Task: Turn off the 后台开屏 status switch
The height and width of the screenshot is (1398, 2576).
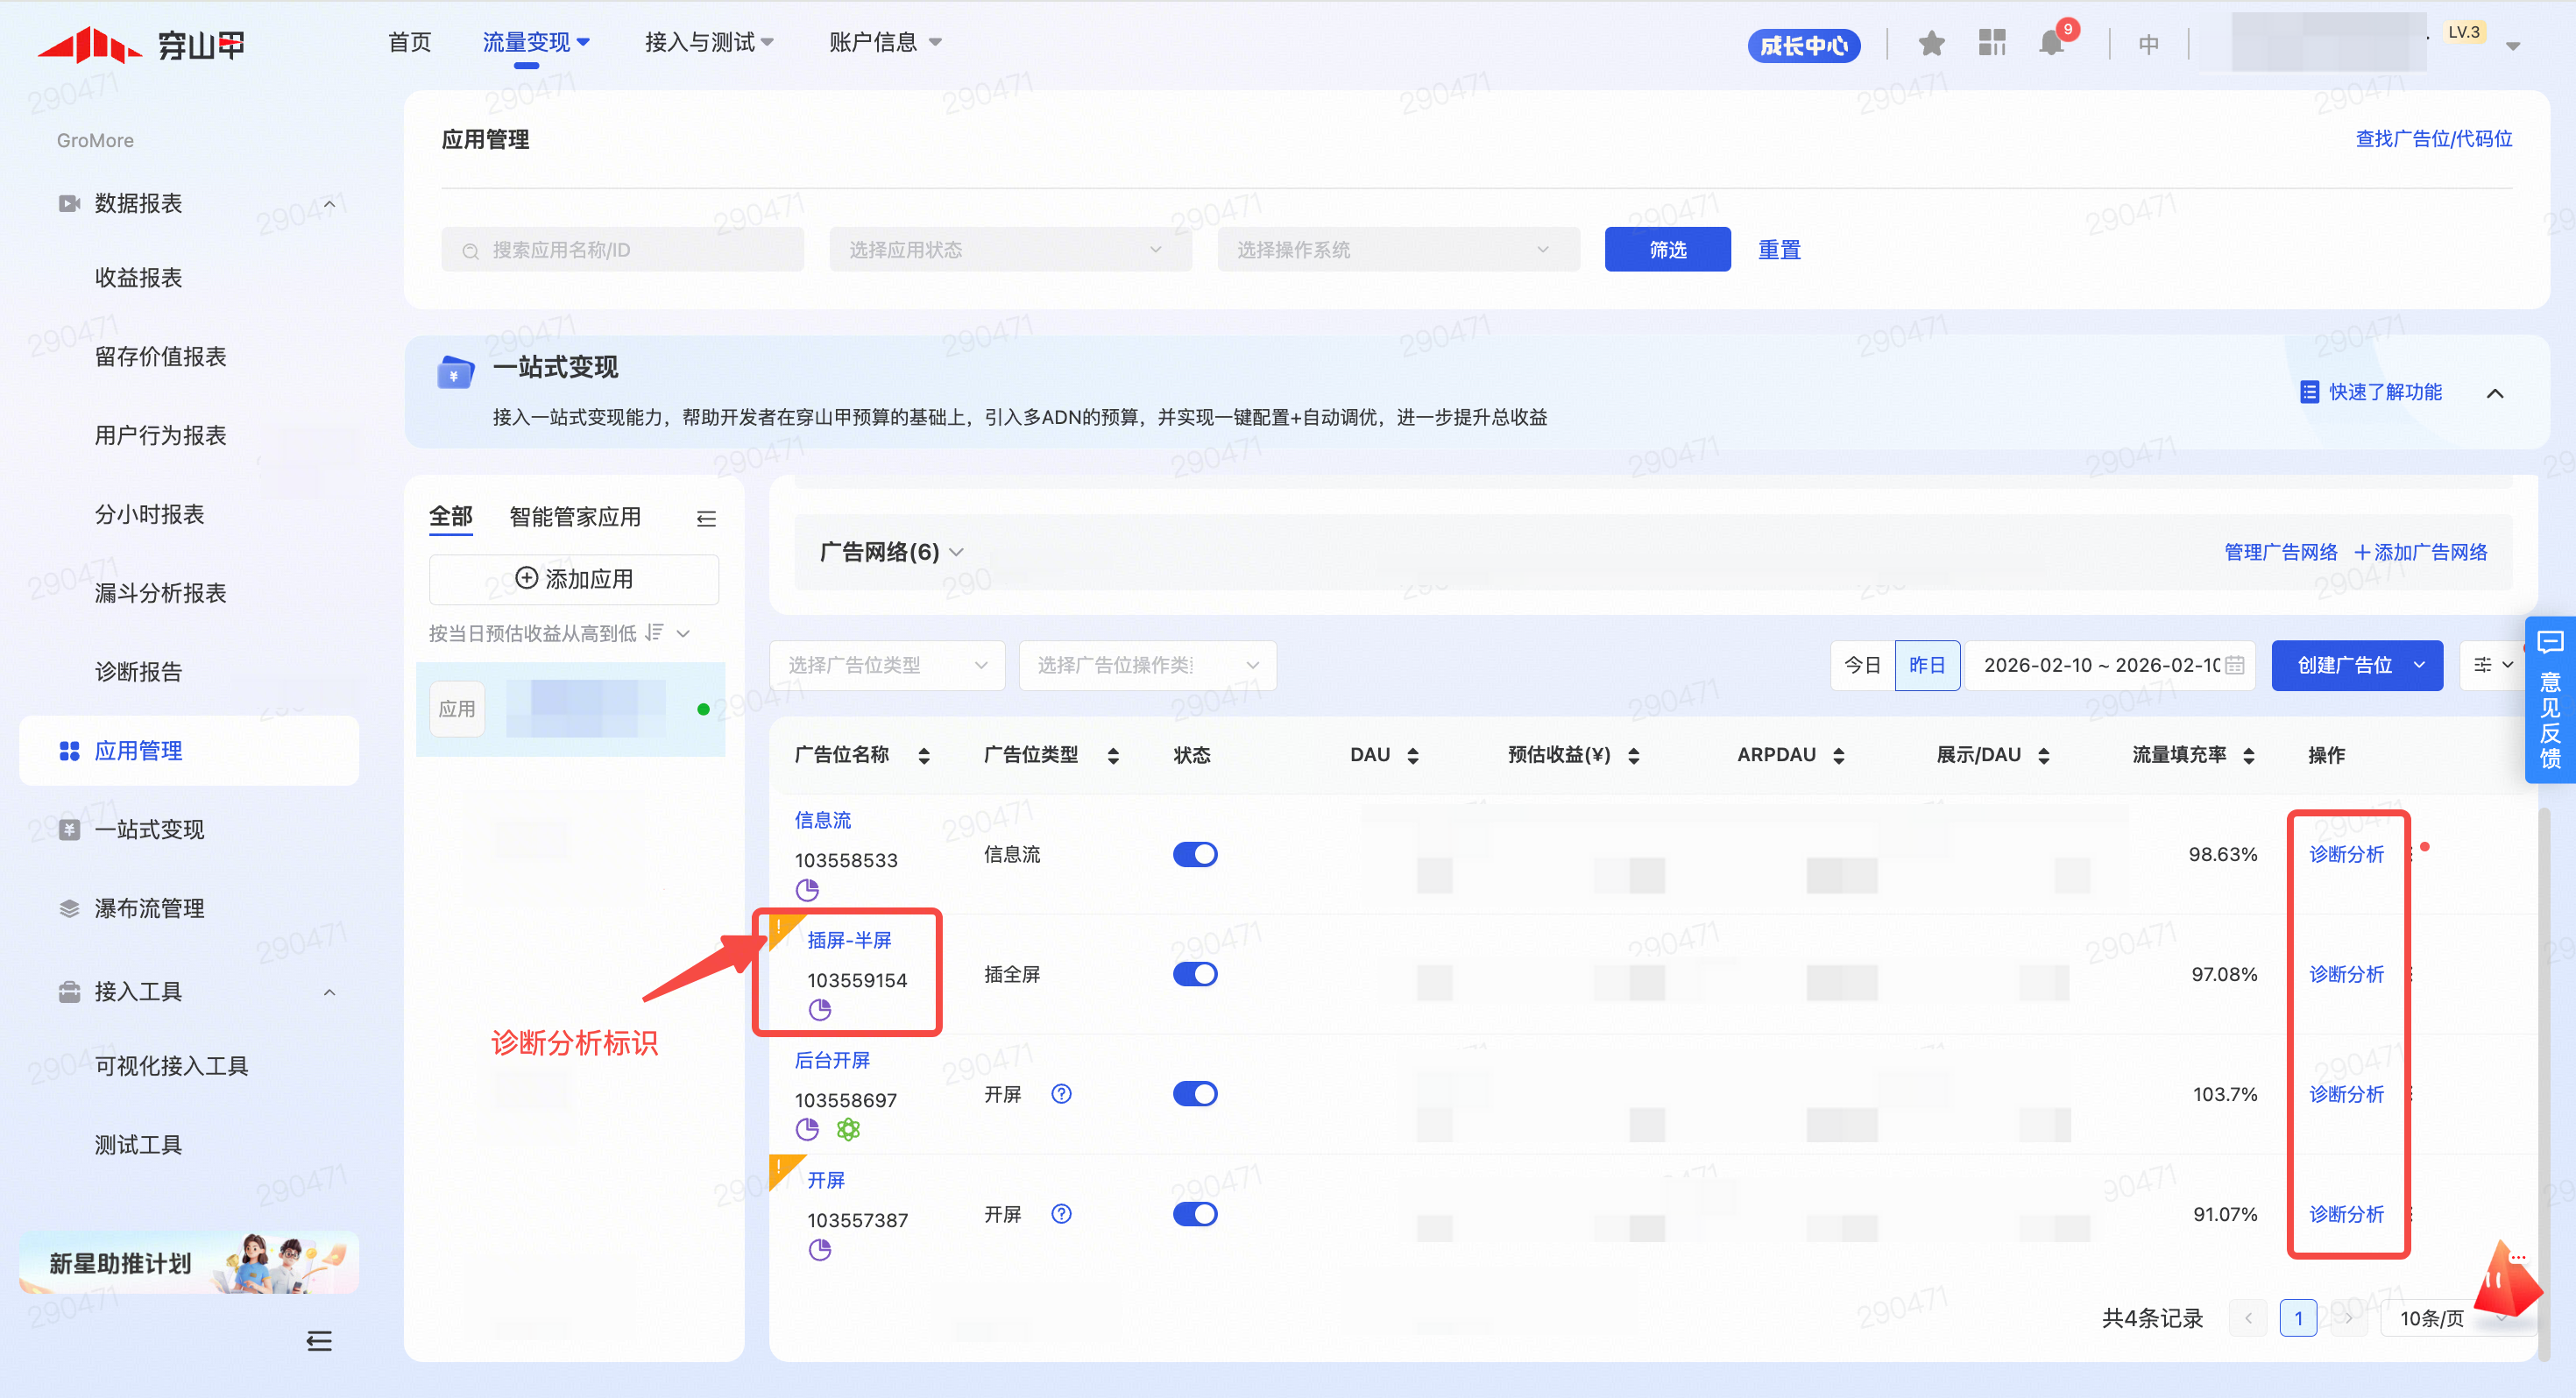Action: point(1194,1094)
